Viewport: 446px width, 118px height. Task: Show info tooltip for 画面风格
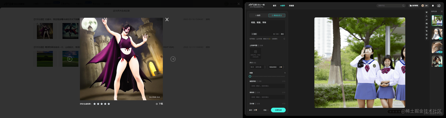coord(257,81)
